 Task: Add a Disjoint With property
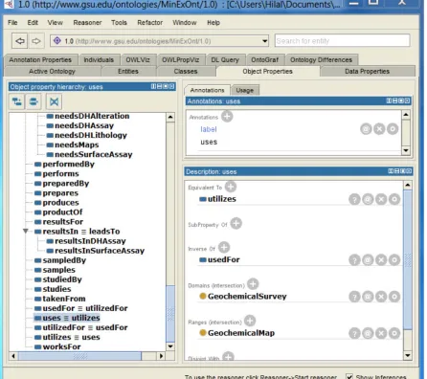228,356
